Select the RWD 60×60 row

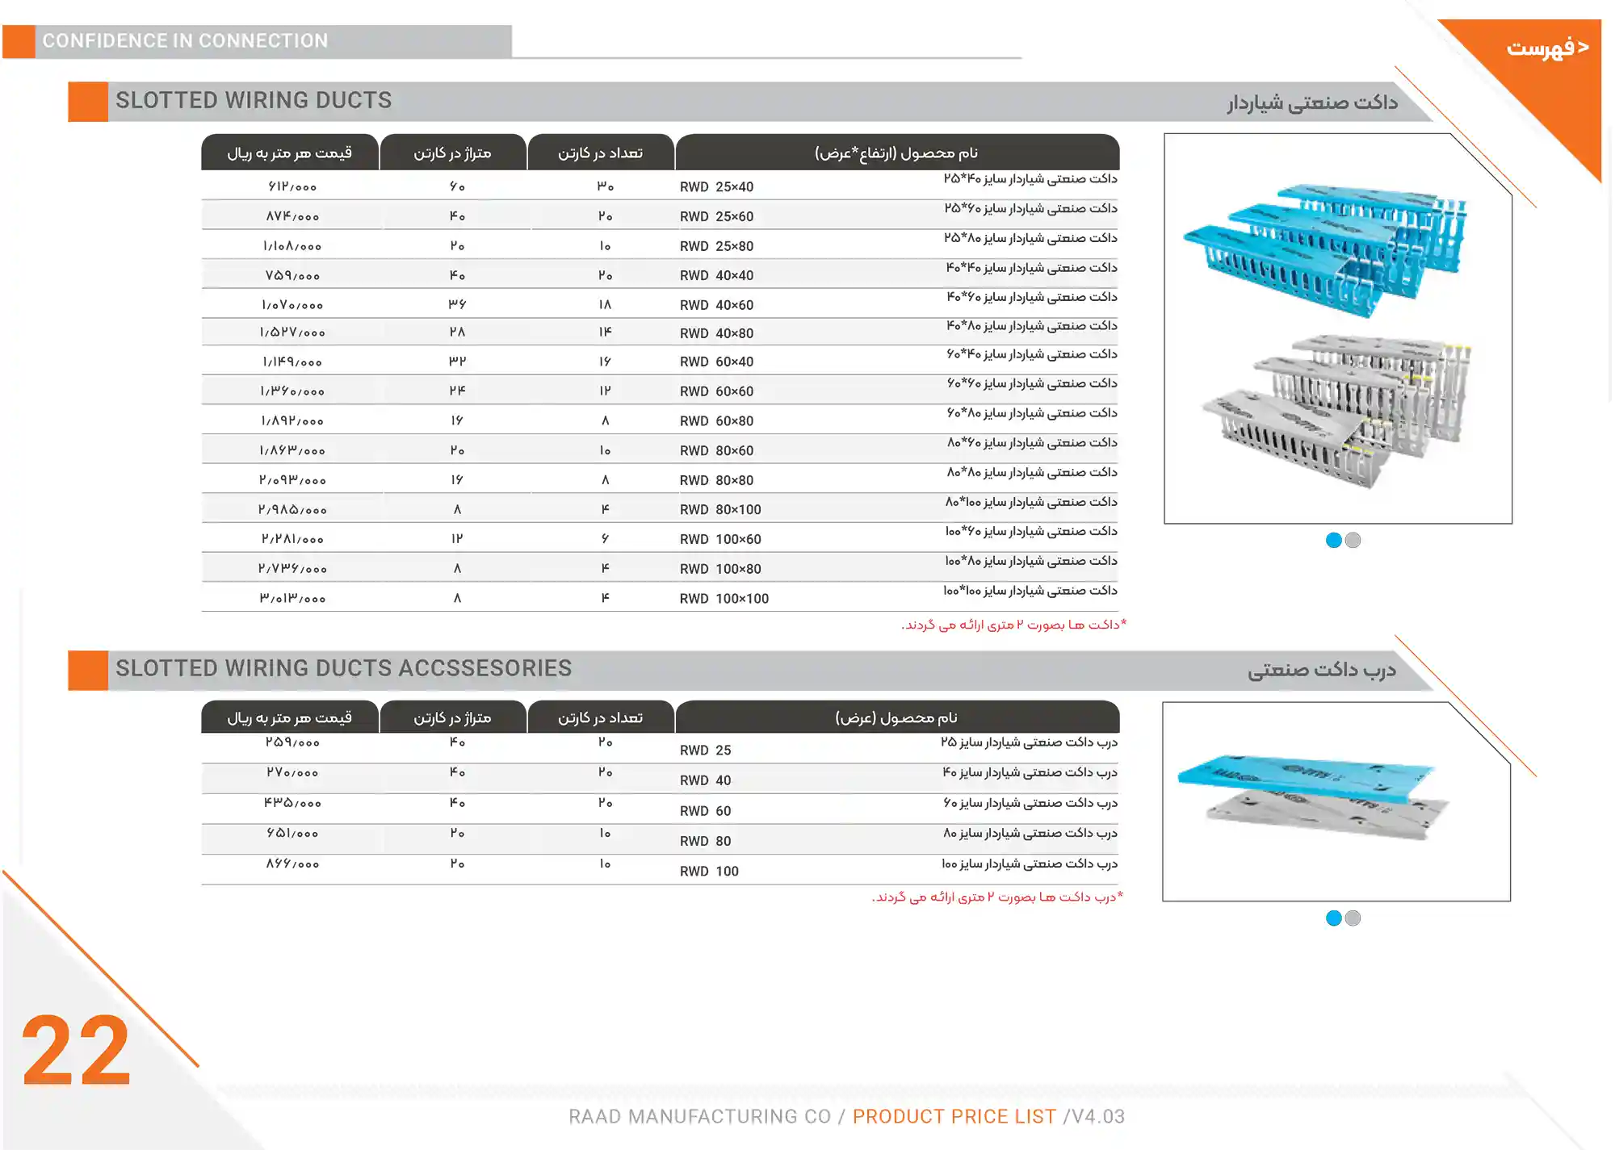pyautogui.click(x=716, y=391)
